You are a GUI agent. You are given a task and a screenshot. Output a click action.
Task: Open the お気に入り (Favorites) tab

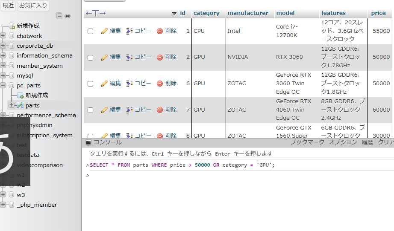pyautogui.click(x=33, y=6)
